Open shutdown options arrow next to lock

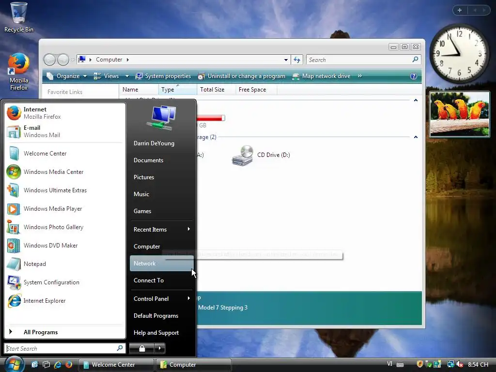[160, 348]
